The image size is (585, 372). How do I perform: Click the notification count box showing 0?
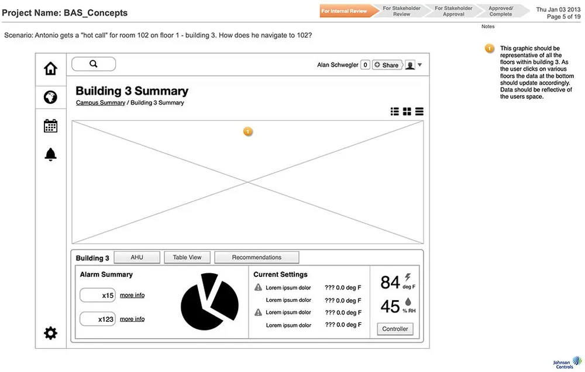coord(365,65)
